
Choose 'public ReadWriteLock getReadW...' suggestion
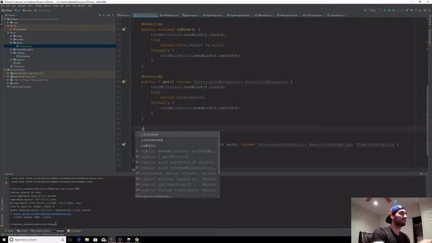click(x=177, y=151)
